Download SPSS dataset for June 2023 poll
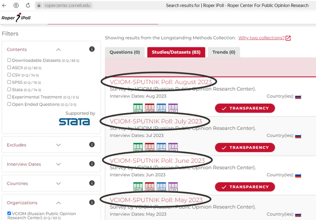The width and height of the screenshot is (316, 220). click(x=149, y=186)
